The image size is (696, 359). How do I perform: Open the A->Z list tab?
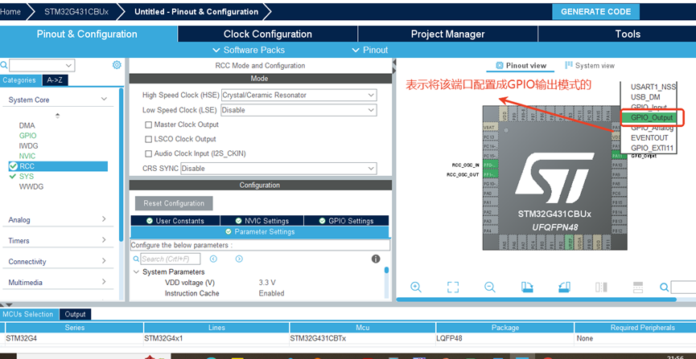[x=55, y=80]
